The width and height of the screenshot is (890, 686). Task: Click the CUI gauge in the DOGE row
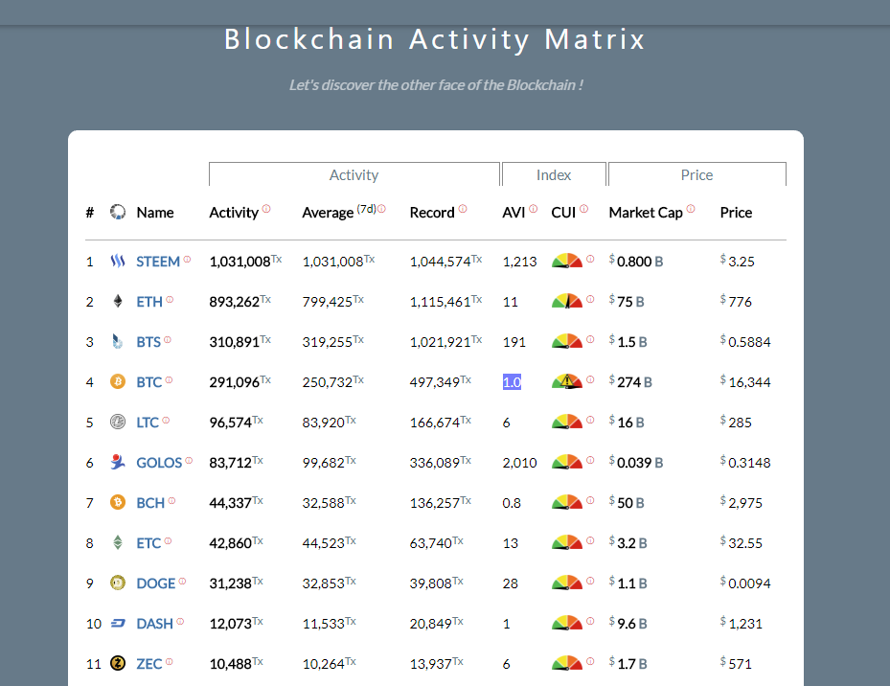tap(567, 583)
